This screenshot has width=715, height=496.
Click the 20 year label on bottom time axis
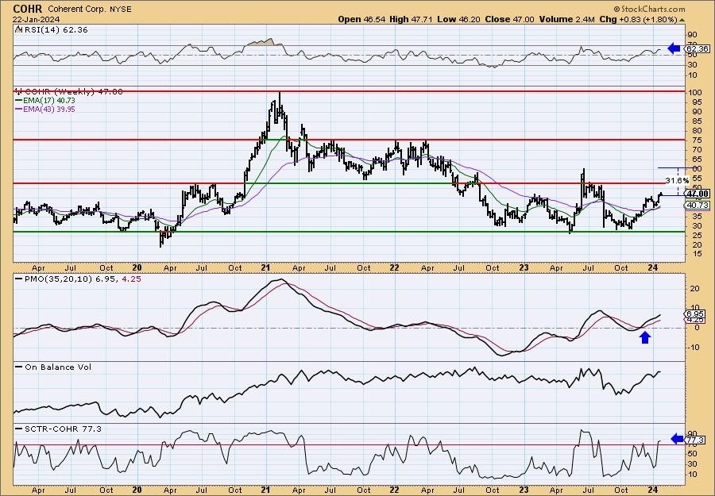click(x=137, y=490)
